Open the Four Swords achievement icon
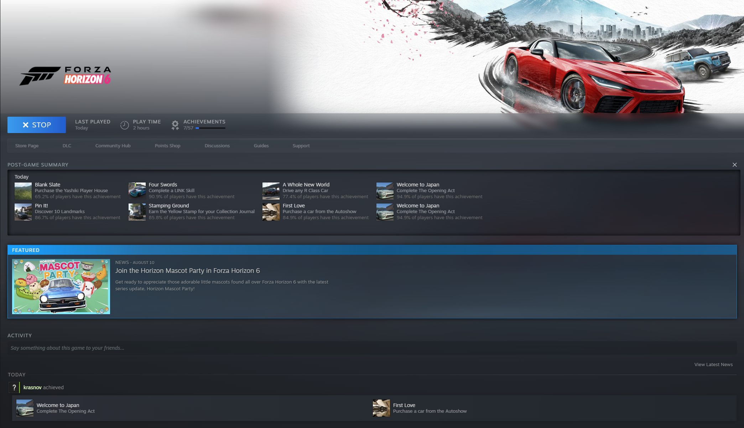Viewport: 744px width, 428px height. (137, 191)
